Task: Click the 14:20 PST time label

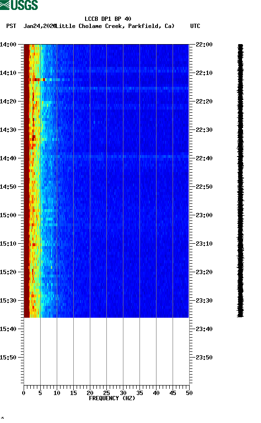Action: pyautogui.click(x=8, y=101)
